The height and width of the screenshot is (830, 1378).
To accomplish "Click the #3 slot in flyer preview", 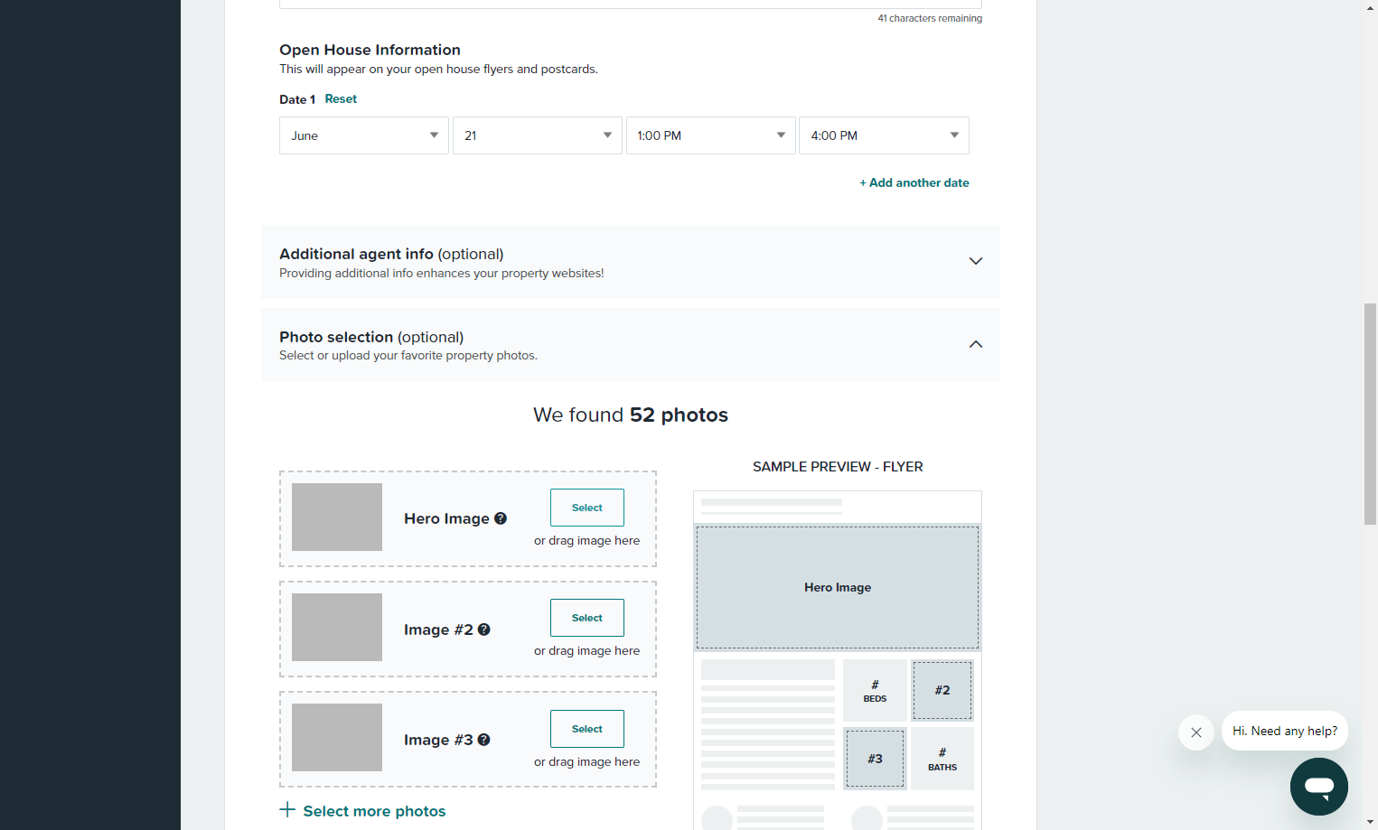I will (875, 759).
